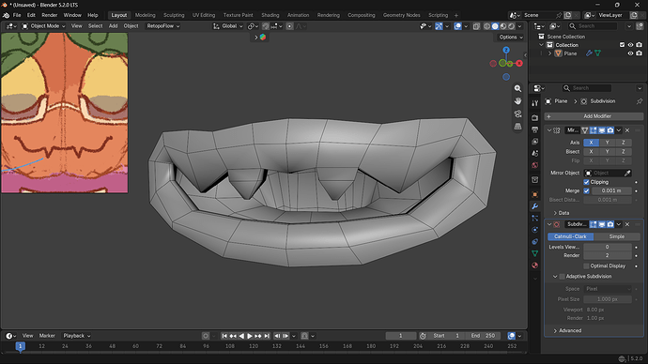
Task: Open the Global transform orientation dropdown
Action: [x=228, y=26]
